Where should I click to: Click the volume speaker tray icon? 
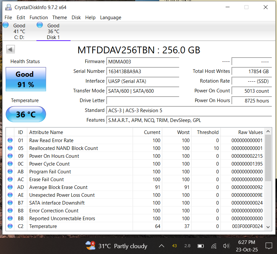[x=226, y=246]
